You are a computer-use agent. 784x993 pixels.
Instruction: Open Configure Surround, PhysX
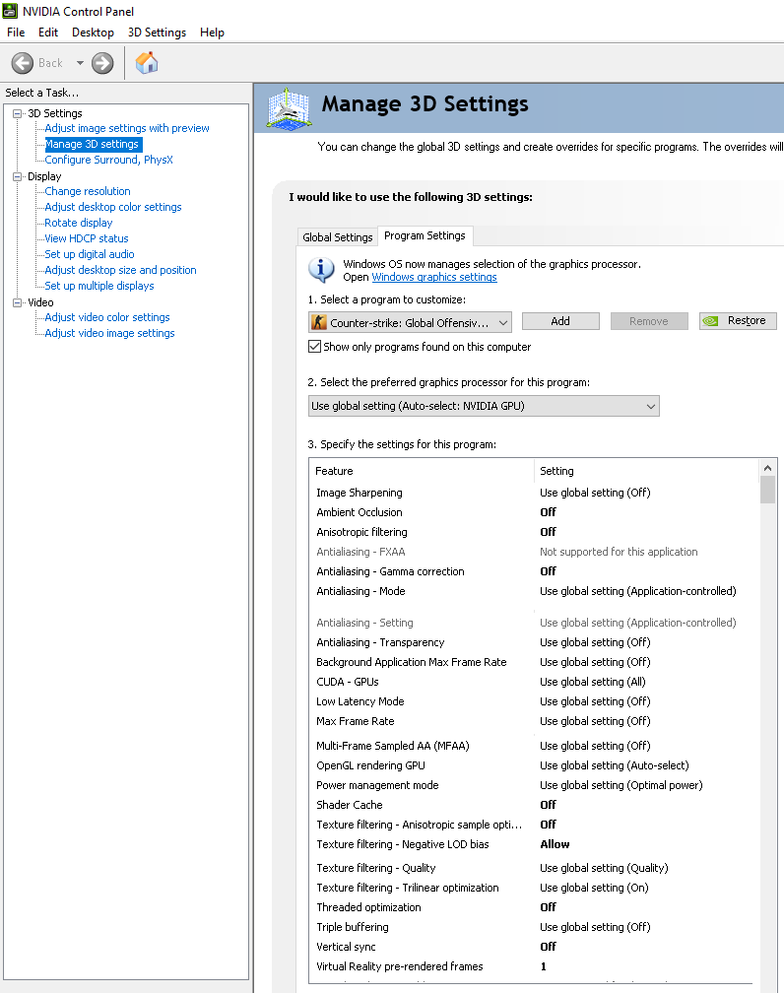(108, 160)
